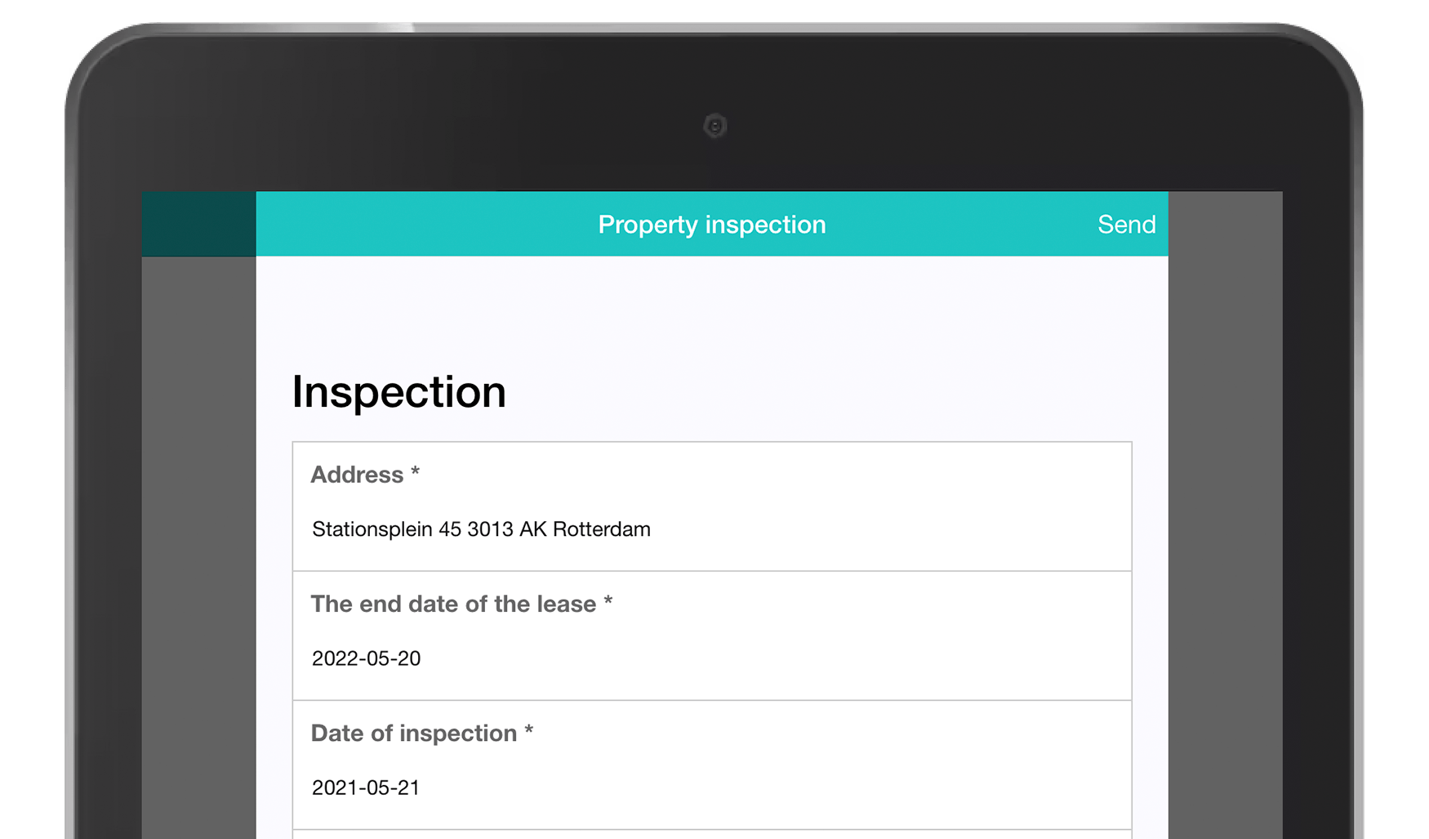
Task: Click the date value 2022-05-20
Action: tap(366, 658)
